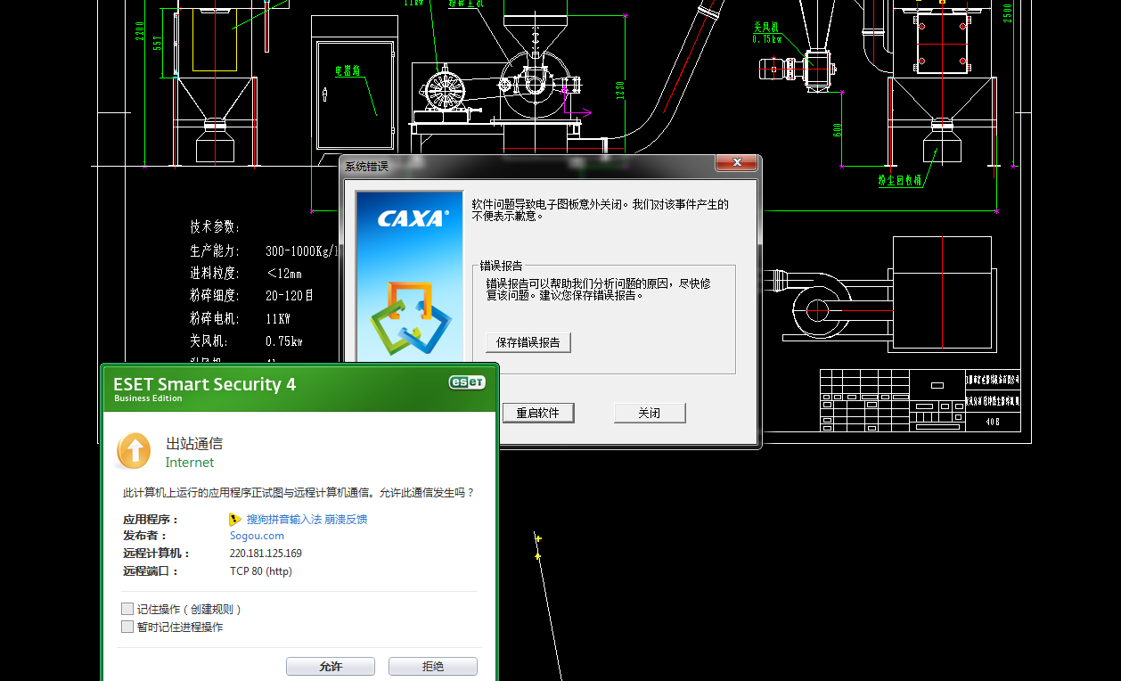Click the ESET Smart Security 4 title
This screenshot has width=1121, height=681.
pyautogui.click(x=204, y=384)
